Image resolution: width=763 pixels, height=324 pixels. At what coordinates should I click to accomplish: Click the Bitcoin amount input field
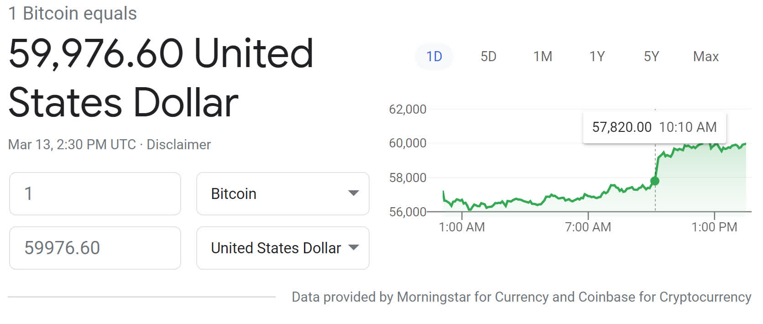click(95, 193)
